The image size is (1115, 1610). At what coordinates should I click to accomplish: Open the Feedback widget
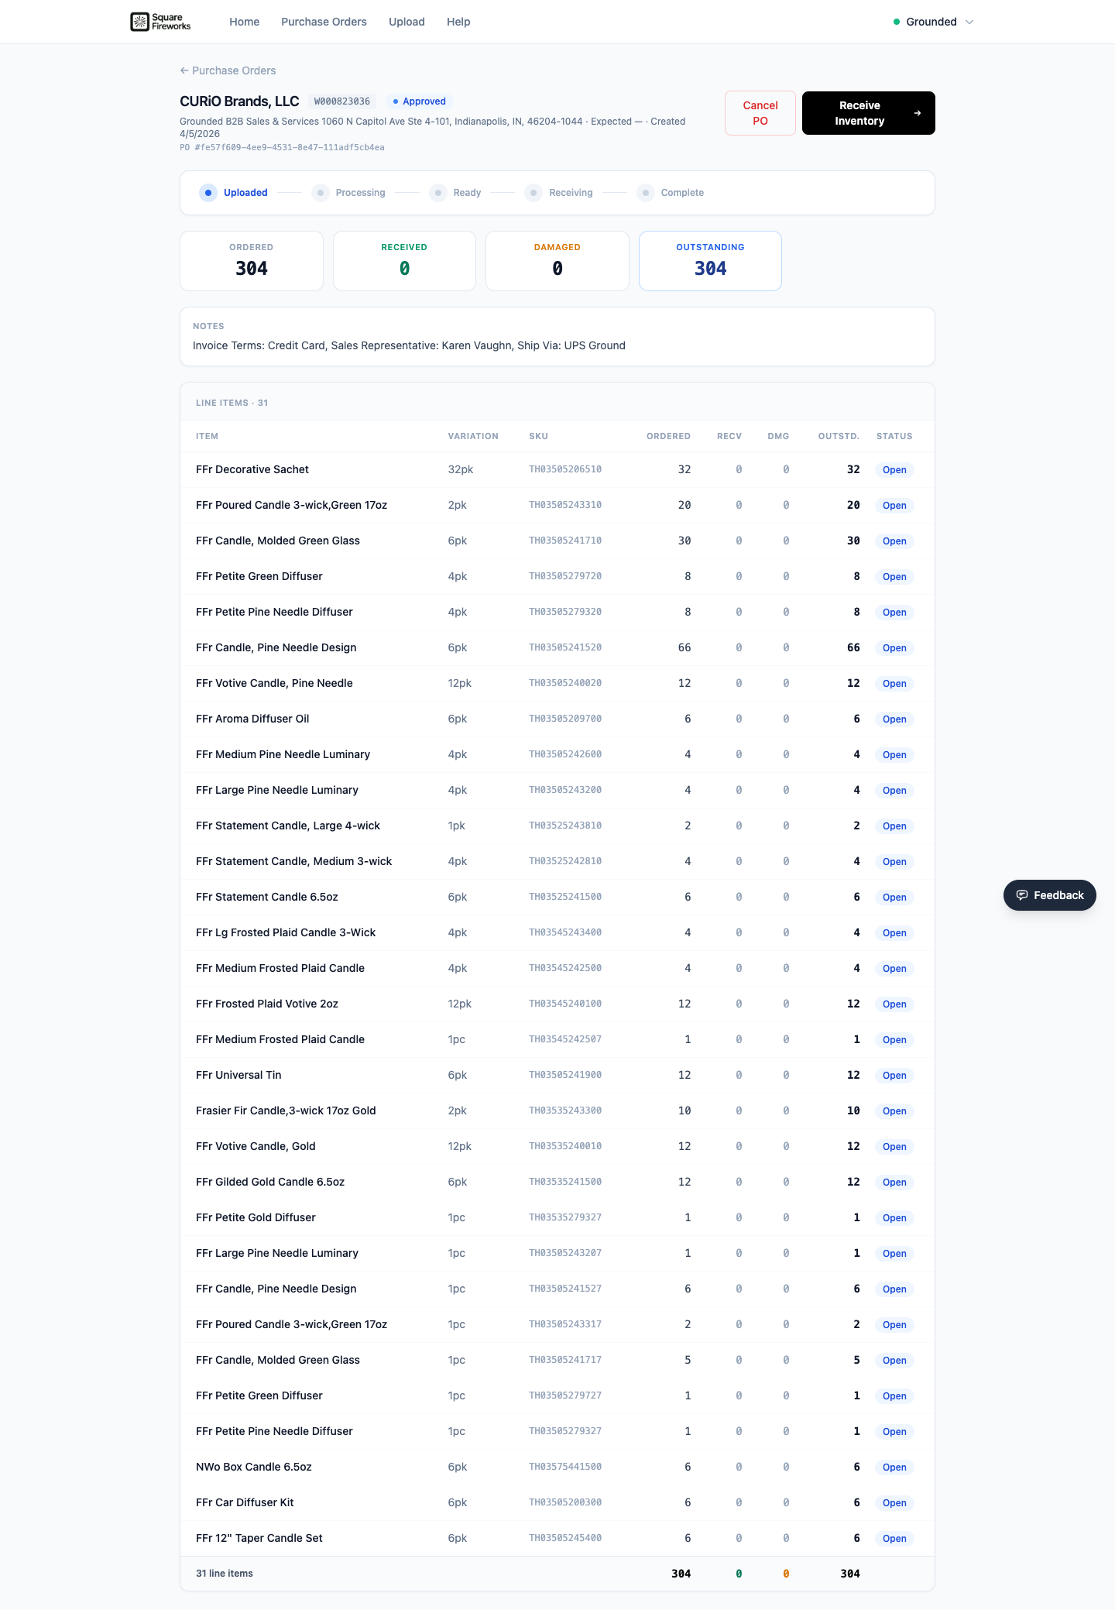click(1050, 895)
